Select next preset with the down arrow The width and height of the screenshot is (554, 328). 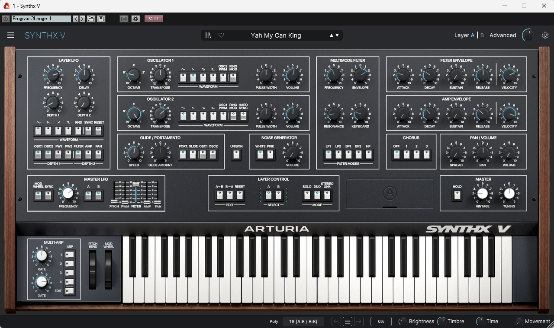[337, 35]
